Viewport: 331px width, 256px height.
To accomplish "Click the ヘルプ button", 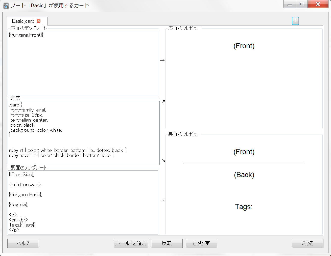I will click(23, 243).
